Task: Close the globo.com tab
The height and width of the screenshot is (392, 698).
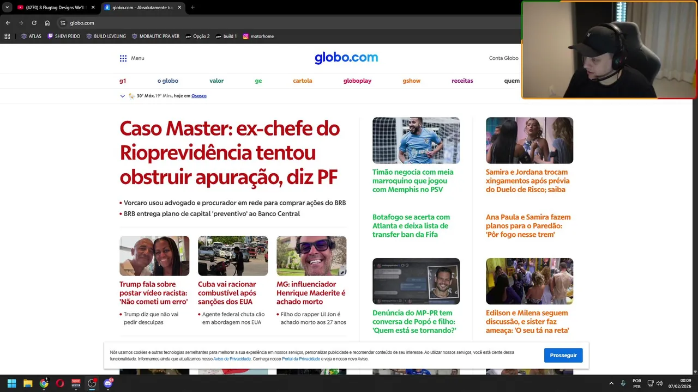Action: click(179, 8)
